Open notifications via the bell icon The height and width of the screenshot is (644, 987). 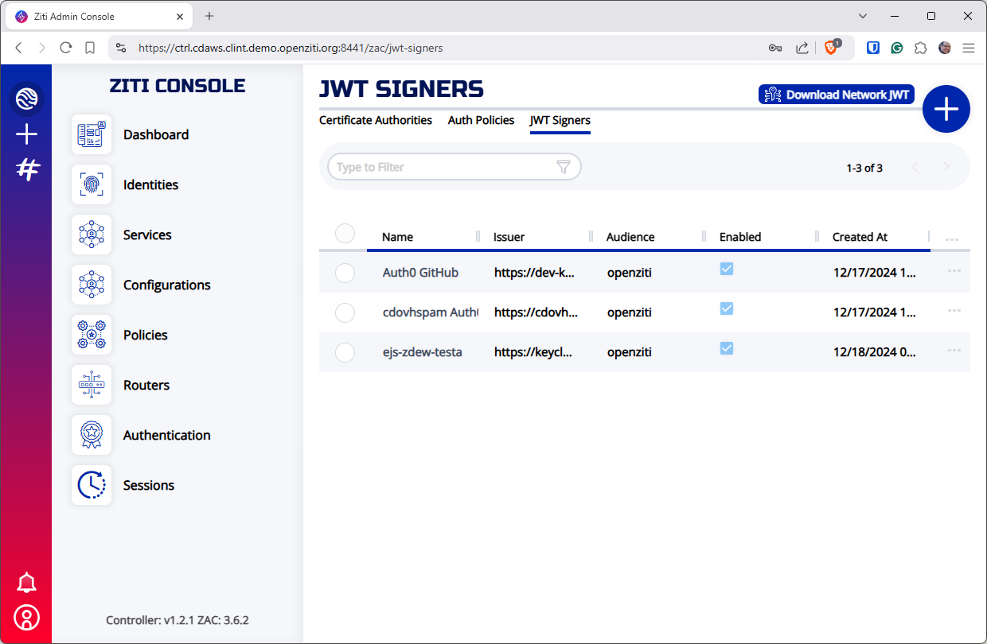pos(26,583)
